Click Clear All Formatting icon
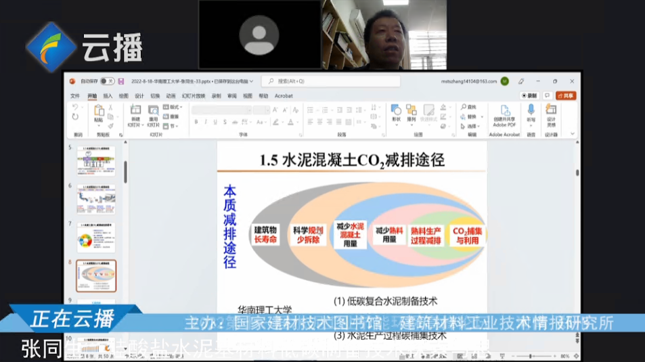Screen dimensions: 645x362 tap(295, 110)
